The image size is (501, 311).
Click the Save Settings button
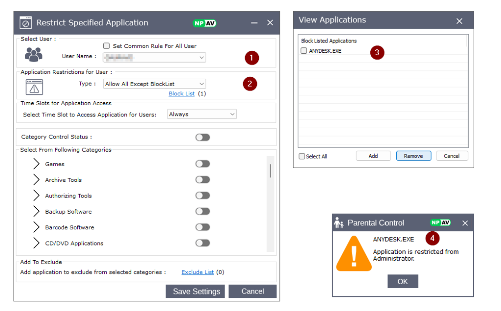point(195,291)
